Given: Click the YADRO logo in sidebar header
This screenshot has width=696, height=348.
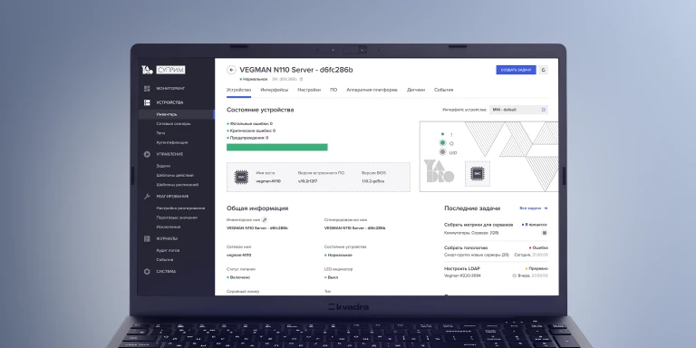Looking at the screenshot, I should (147, 70).
